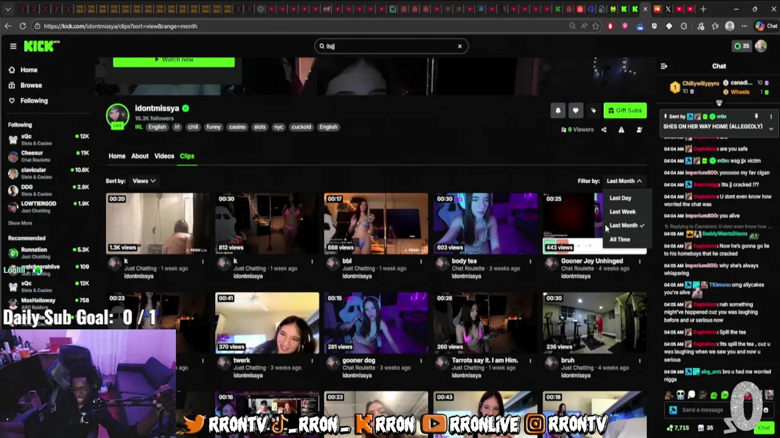Image resolution: width=780 pixels, height=438 pixels.
Task: Click the report warning icon
Action: pyautogui.click(x=621, y=130)
